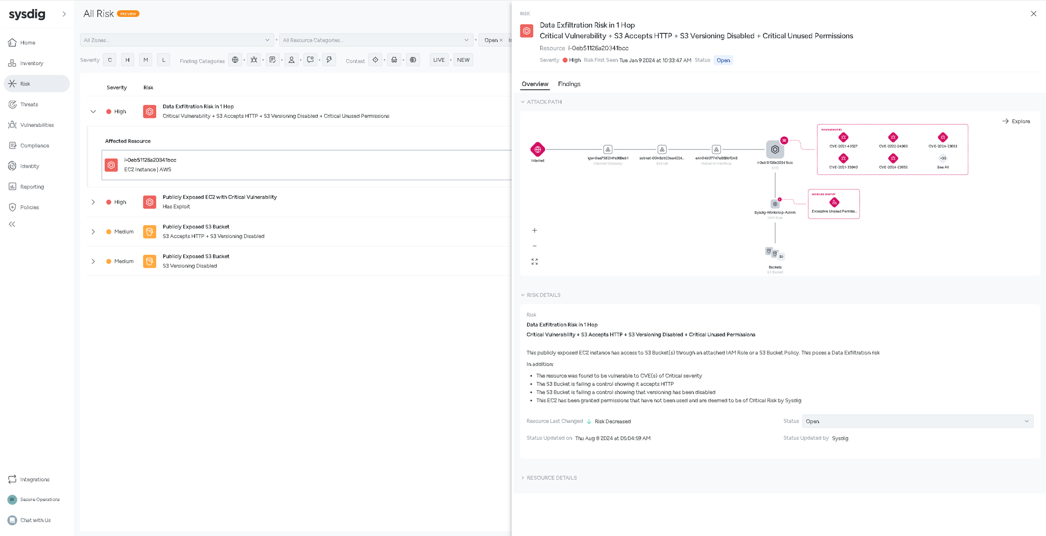Zoom out on the attack path graph

[x=534, y=246]
